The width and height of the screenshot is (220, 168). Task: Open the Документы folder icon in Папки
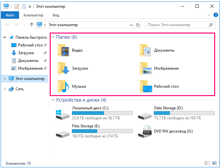pyautogui.click(x=145, y=50)
